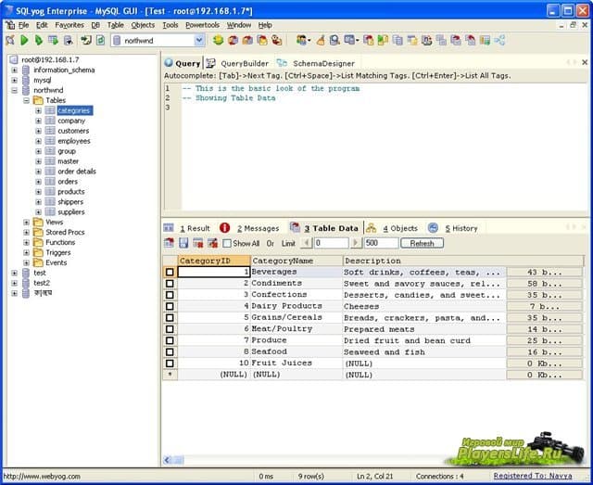This screenshot has height=485, width=593.
Task: Check the row checkbox for Condiments
Action: pyautogui.click(x=170, y=283)
